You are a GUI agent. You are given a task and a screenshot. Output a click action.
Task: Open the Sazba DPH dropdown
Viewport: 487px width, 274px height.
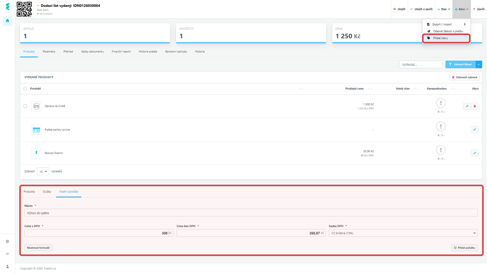[403, 233]
